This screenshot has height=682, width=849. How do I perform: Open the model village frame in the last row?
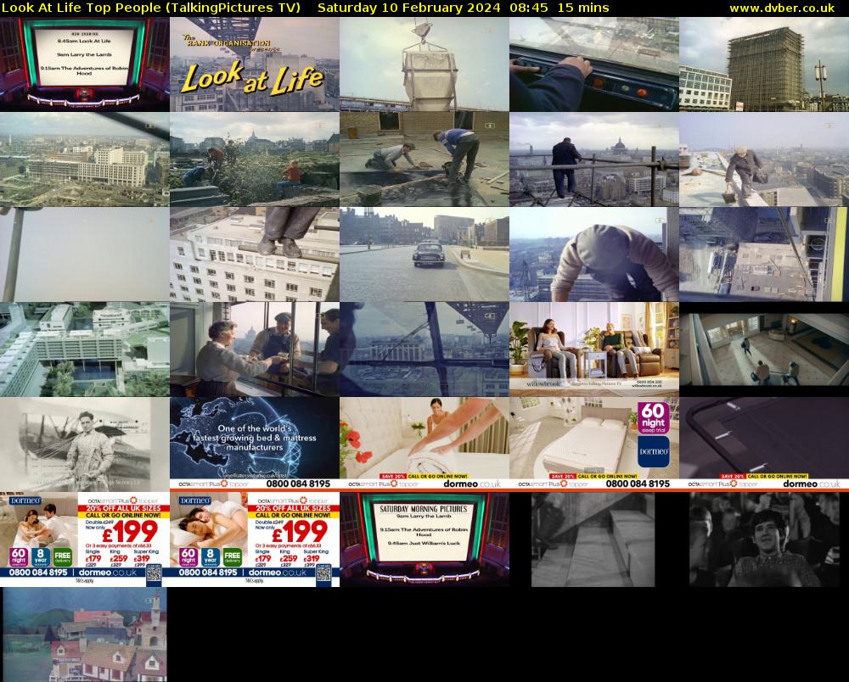click(x=85, y=634)
